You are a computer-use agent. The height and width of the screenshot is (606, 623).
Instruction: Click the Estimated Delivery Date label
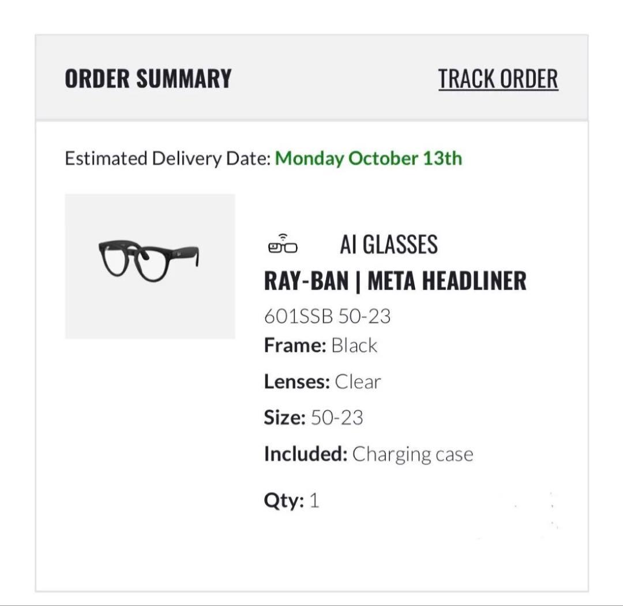click(168, 158)
